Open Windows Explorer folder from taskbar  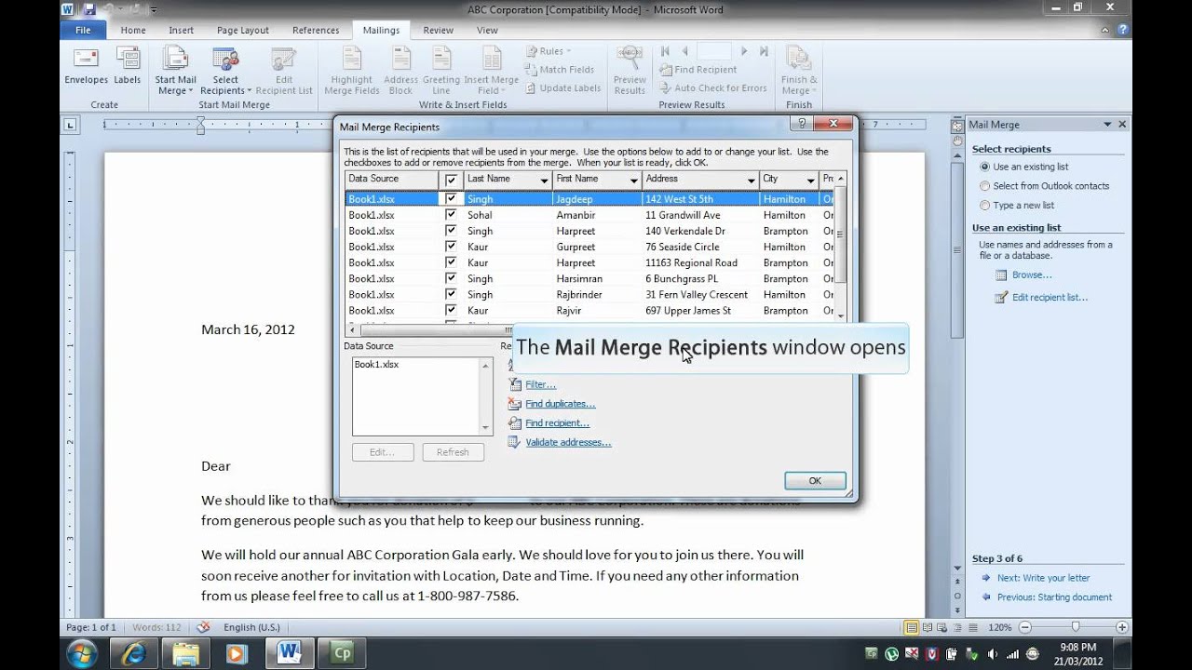coord(185,652)
